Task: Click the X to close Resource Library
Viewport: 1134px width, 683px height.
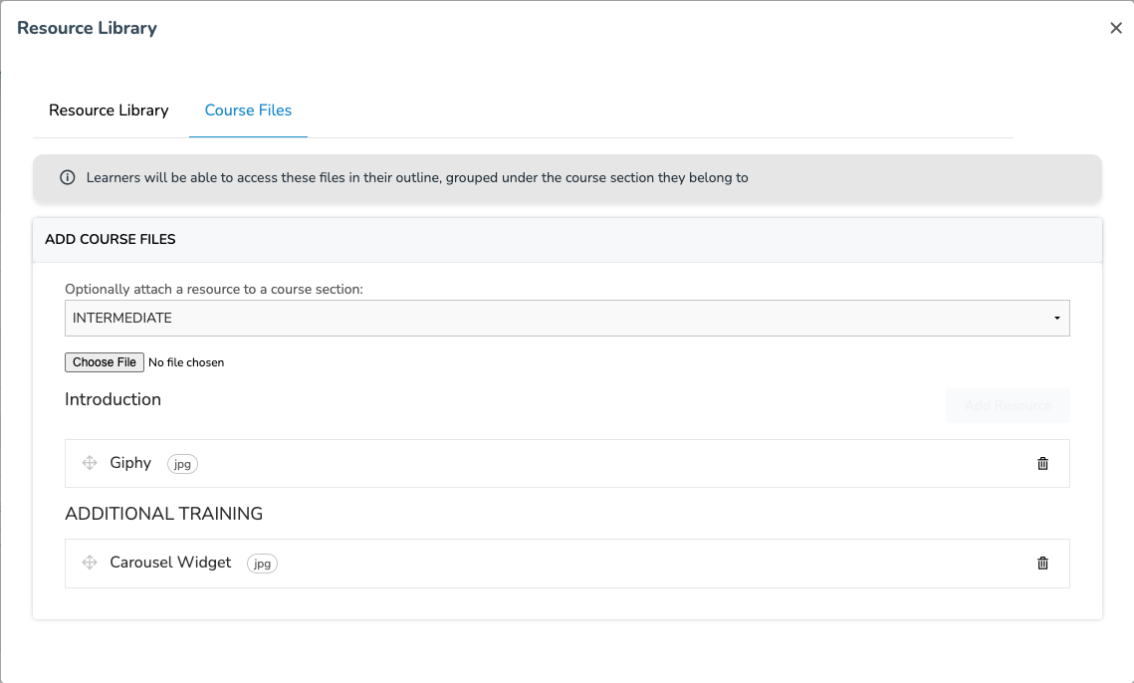Action: click(x=1116, y=28)
